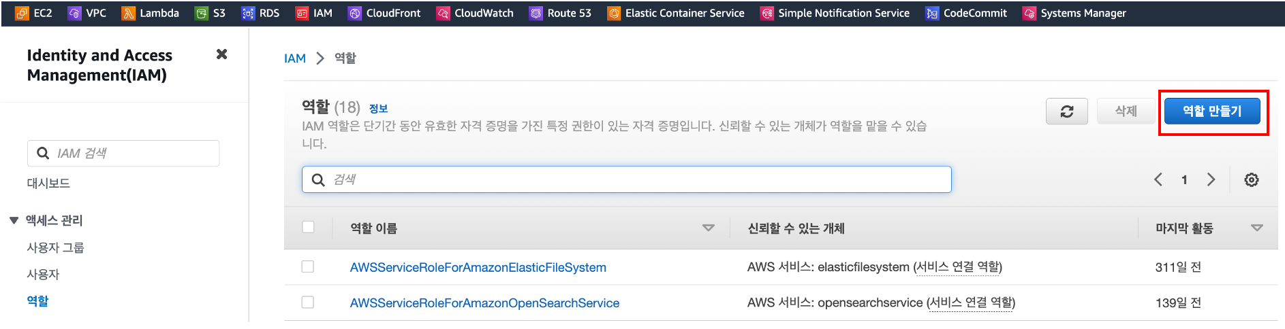Open AWSServiceRoleForAmazonElasticFileSystem role link

click(x=478, y=267)
